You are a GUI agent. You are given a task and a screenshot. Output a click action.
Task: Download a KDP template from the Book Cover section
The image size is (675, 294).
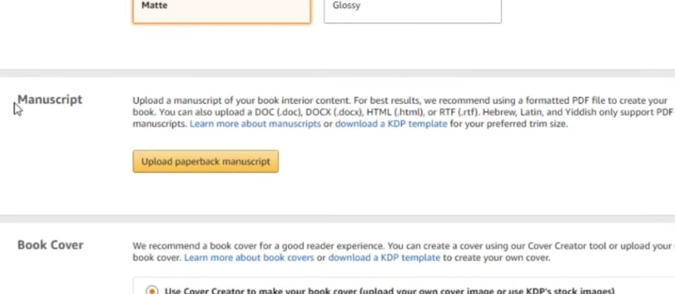click(x=384, y=258)
